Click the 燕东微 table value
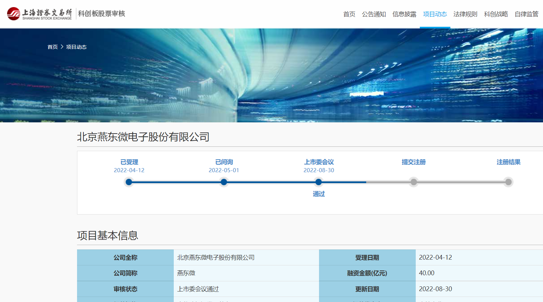Viewport: 543px width, 302px height. pyautogui.click(x=186, y=273)
